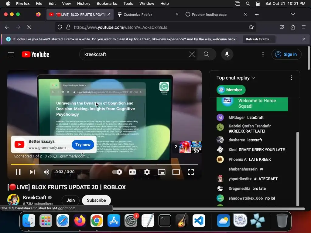
Task: Open the Tools menu
Action: point(128,3)
